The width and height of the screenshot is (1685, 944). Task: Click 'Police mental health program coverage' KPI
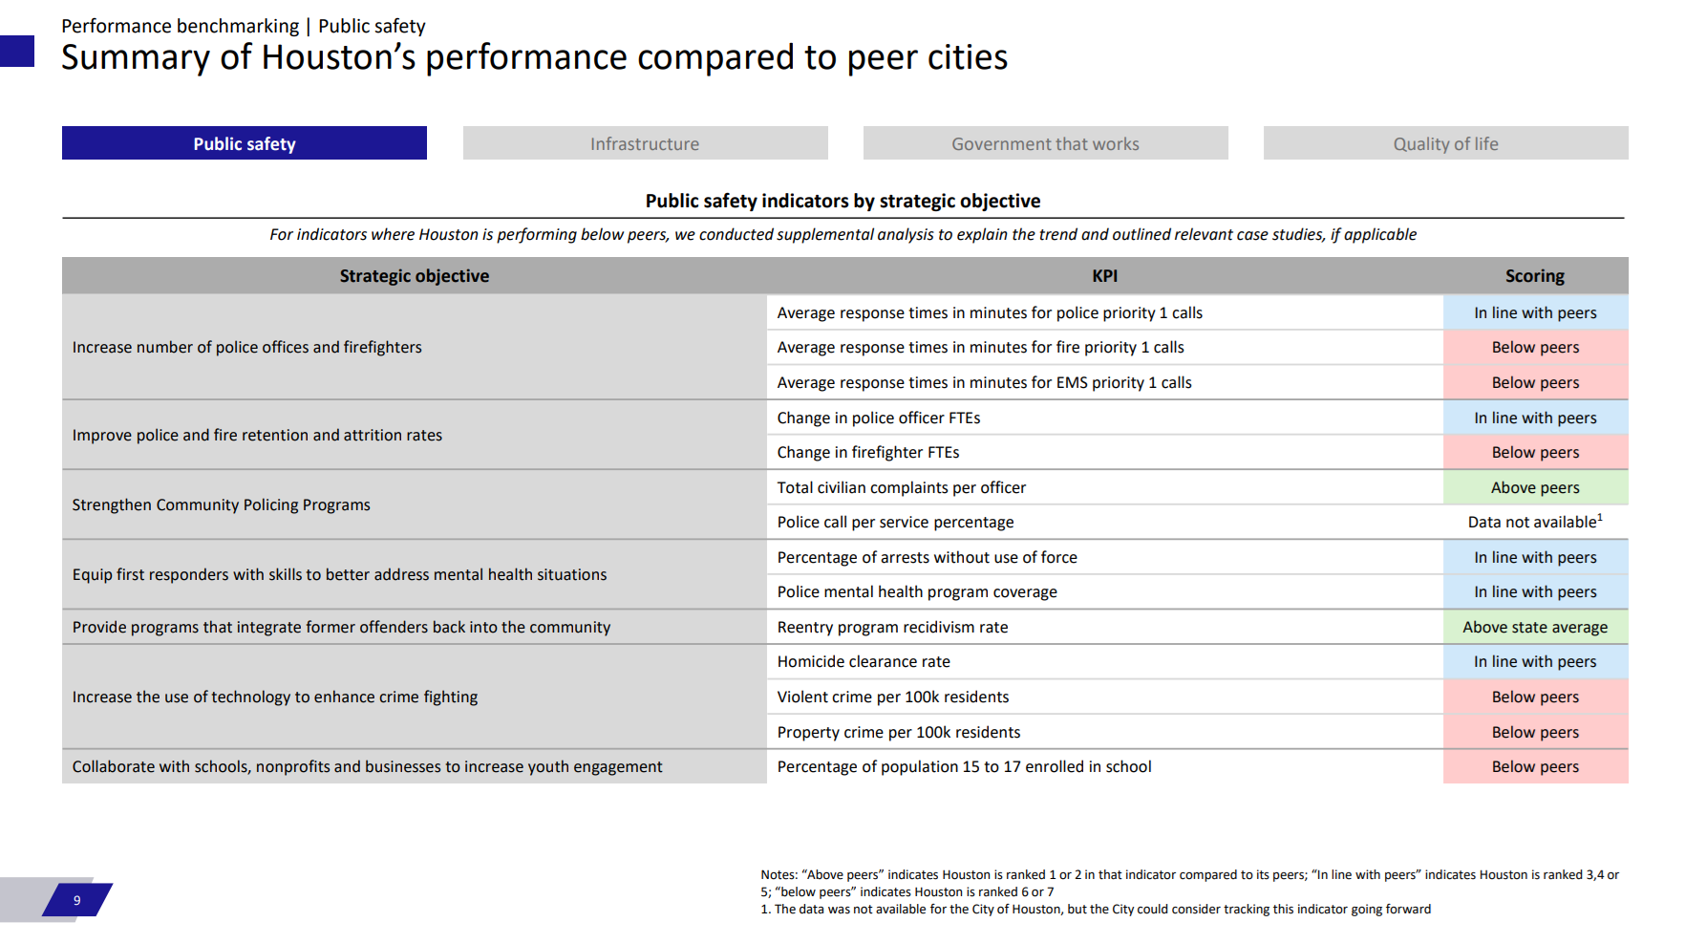pos(917,591)
